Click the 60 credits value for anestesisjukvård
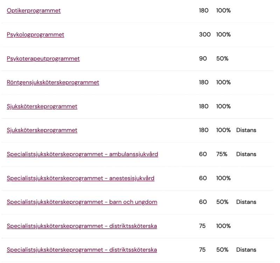Image resolution: width=280 pixels, height=263 pixels. pos(203,178)
